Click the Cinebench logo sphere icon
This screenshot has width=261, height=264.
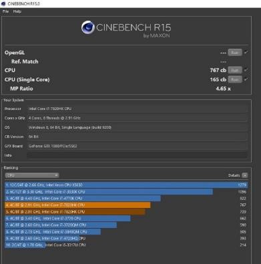pyautogui.click(x=88, y=27)
